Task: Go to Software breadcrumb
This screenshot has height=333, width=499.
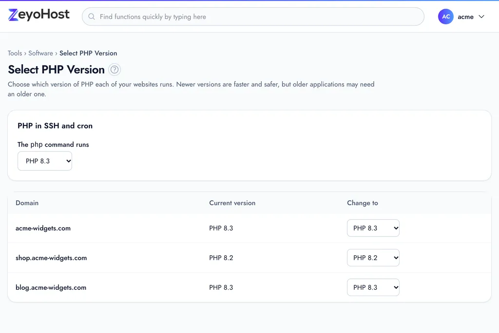Action: click(x=41, y=53)
